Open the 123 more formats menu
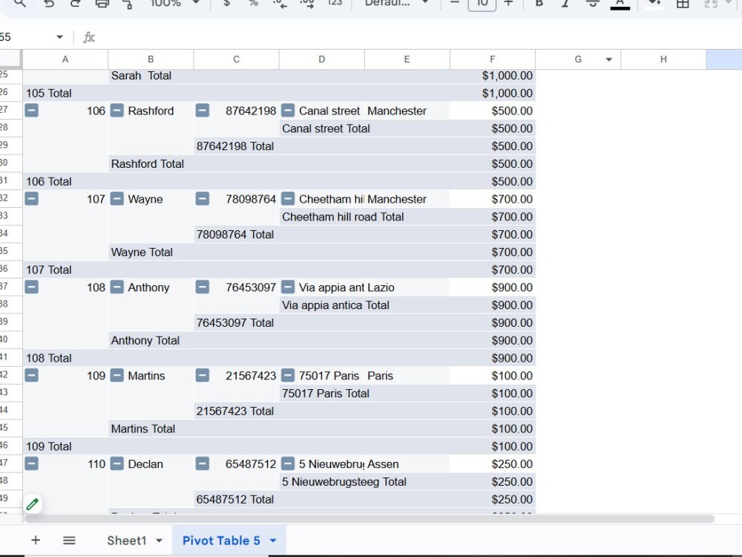Viewport: 742px width, 557px height. click(x=335, y=3)
